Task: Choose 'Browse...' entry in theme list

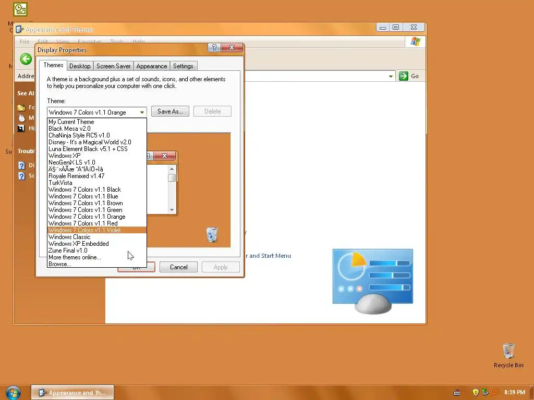Action: 96,264
